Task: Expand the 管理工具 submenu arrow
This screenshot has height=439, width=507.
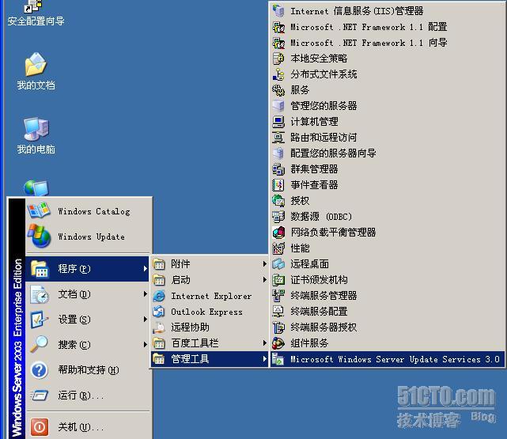Action: coord(265,359)
